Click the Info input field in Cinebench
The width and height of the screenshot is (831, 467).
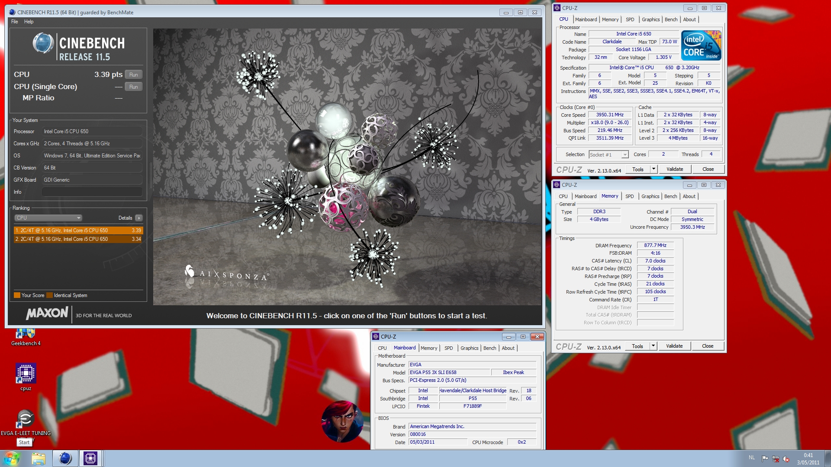coord(92,192)
